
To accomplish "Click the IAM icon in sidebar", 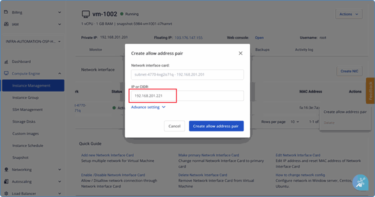I will click(6, 24).
